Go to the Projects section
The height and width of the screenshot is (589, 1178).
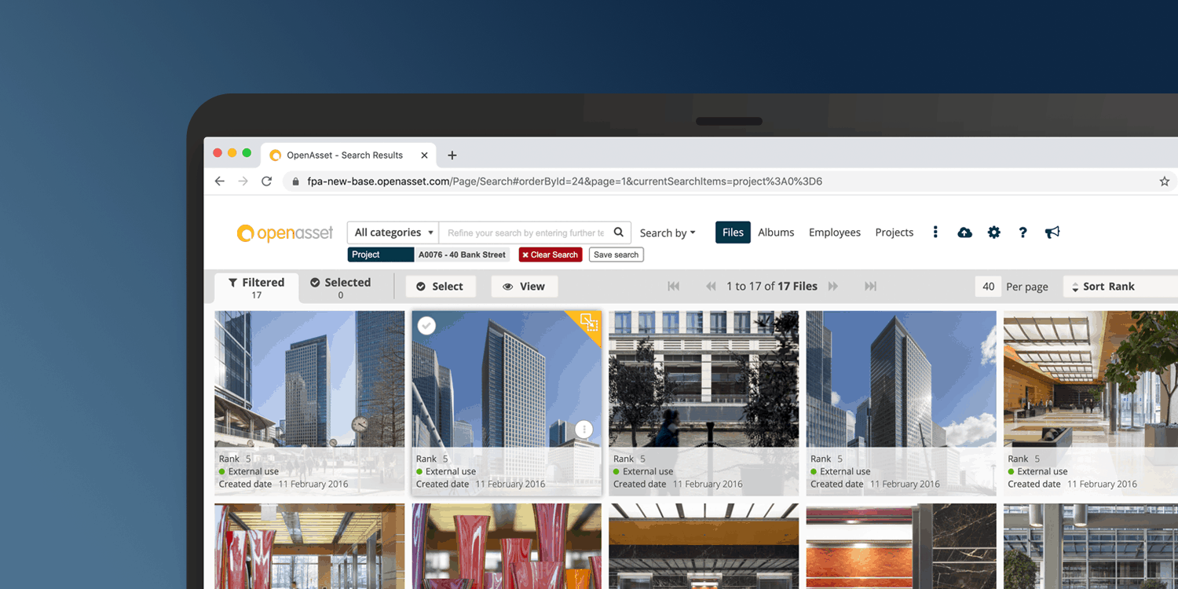tap(894, 232)
